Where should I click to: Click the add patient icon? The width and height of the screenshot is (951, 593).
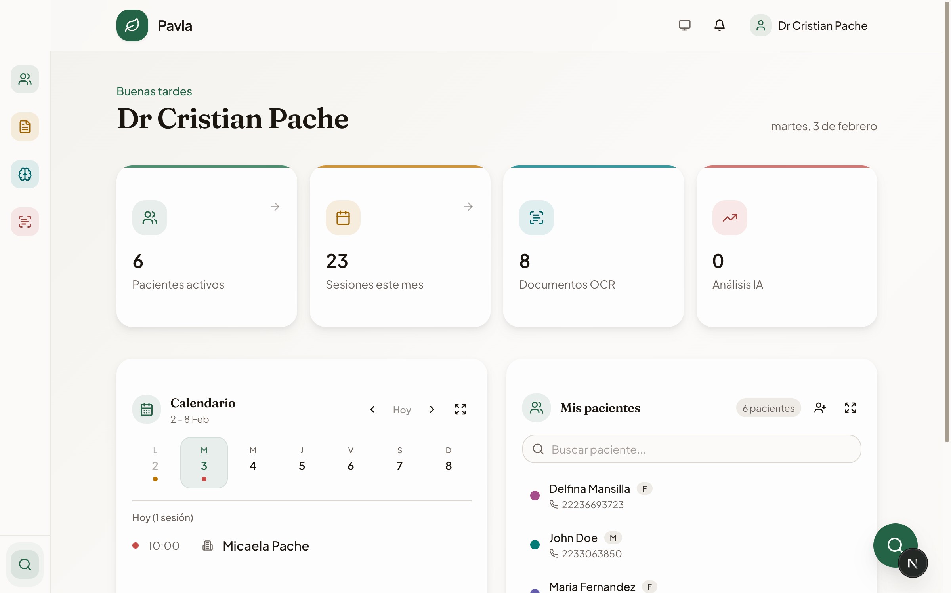(820, 408)
